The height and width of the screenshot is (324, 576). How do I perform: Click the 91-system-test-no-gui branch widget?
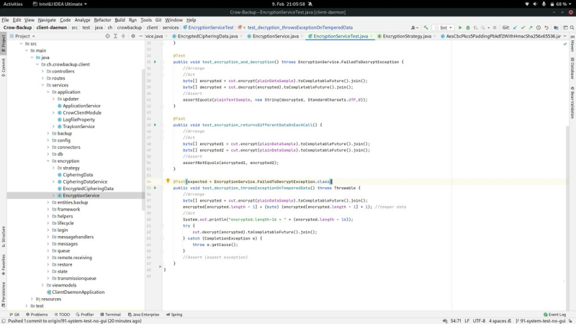point(539,320)
